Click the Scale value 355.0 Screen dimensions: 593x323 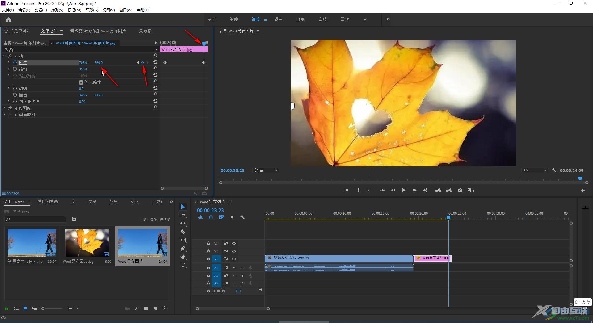pyautogui.click(x=83, y=69)
